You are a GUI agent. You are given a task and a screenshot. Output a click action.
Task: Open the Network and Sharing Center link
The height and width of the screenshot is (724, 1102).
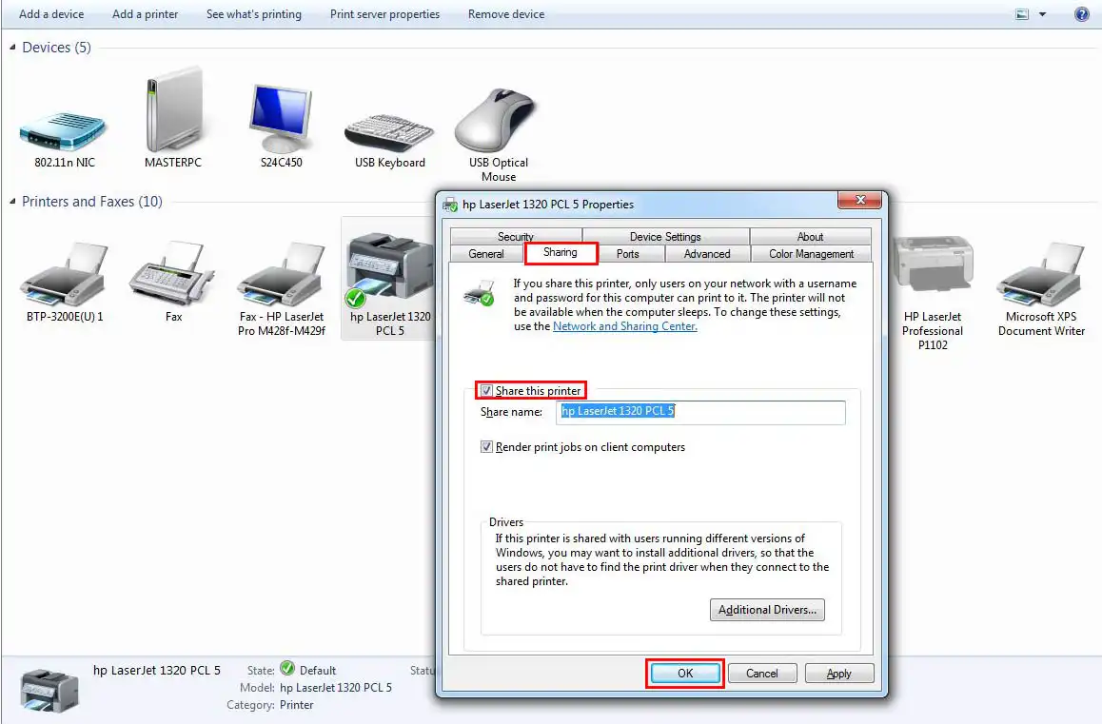click(x=624, y=326)
